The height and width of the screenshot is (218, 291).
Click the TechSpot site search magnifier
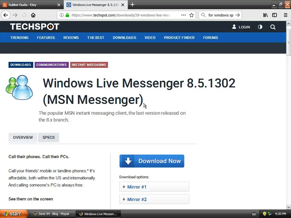click(x=273, y=27)
